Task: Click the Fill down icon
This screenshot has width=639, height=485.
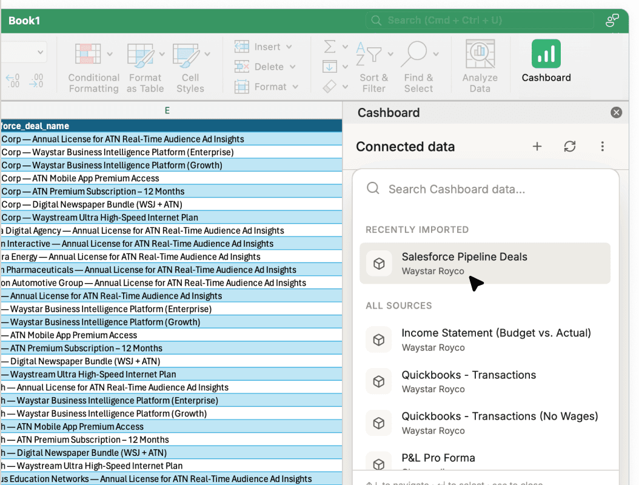Action: 330,66
